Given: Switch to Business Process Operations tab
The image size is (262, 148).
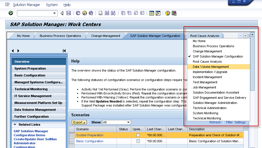Looking at the screenshot, I should 60,36.
